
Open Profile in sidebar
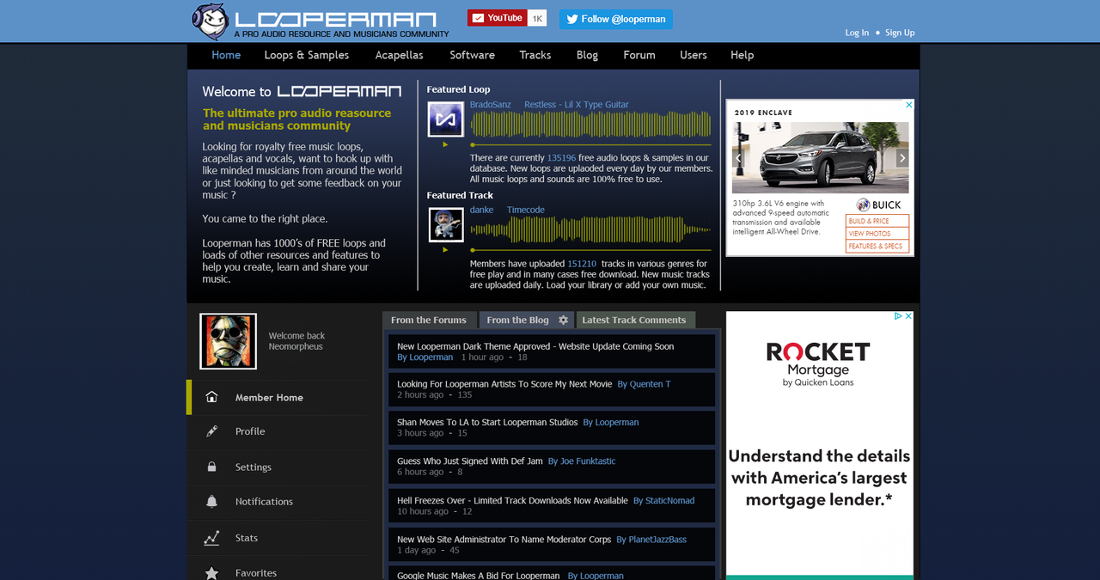279,431
